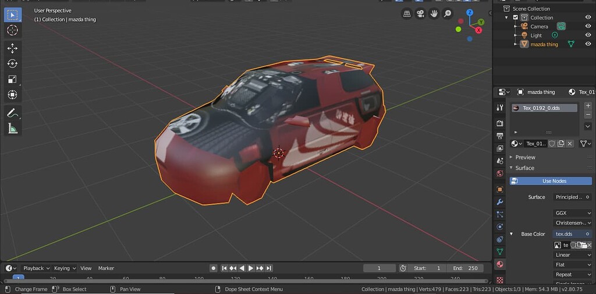Add a new material slot
596x294 pixels.
coord(588,106)
